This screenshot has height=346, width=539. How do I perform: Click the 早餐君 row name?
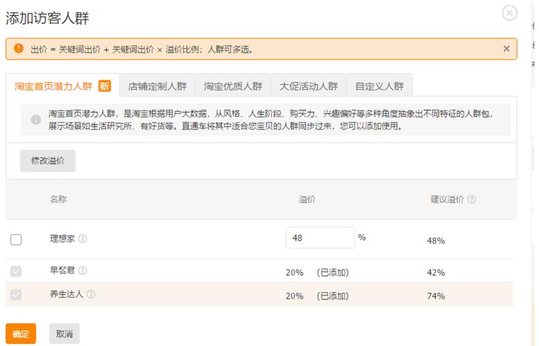point(62,270)
